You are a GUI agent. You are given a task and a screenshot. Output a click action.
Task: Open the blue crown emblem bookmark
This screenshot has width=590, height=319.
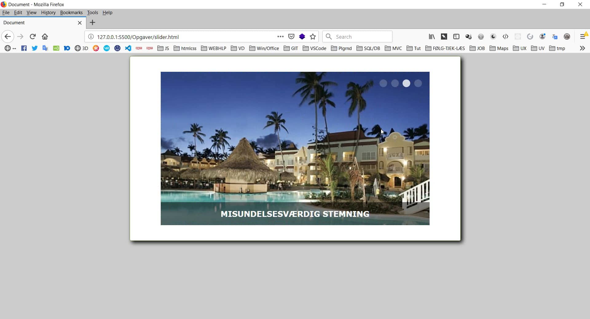[117, 48]
